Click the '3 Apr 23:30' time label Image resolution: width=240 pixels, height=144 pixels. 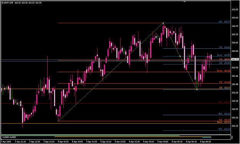point(49,142)
